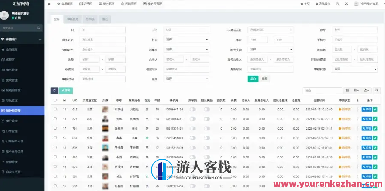Click the green 提交 submit button
Image resolution: width=385 pixels, height=191 pixels.
[x=253, y=79]
